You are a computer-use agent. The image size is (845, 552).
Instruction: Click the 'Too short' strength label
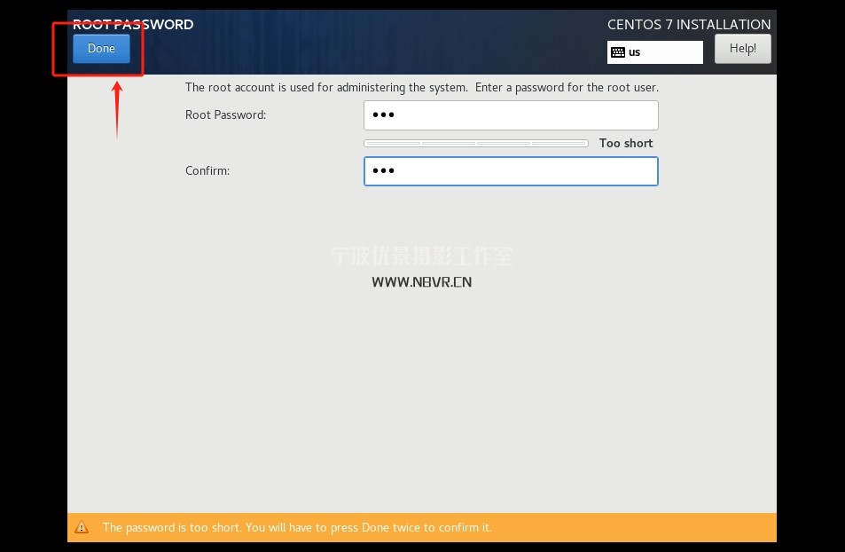tap(625, 143)
